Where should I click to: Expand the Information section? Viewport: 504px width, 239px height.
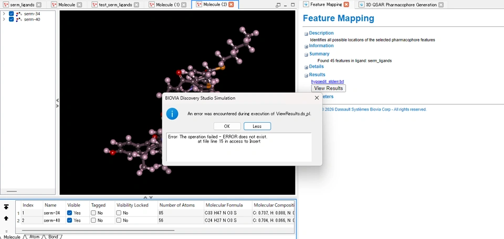[306, 46]
